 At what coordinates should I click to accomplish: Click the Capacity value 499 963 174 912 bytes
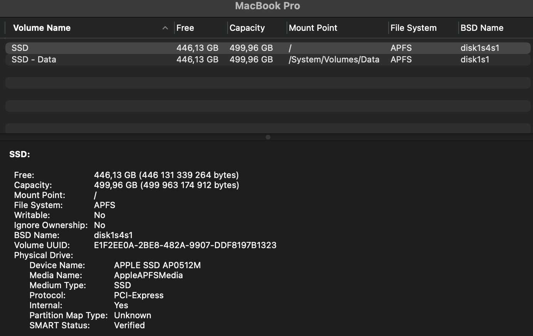(x=167, y=185)
